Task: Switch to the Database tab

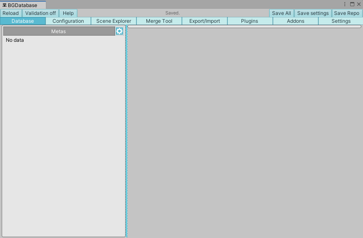Action: point(23,21)
